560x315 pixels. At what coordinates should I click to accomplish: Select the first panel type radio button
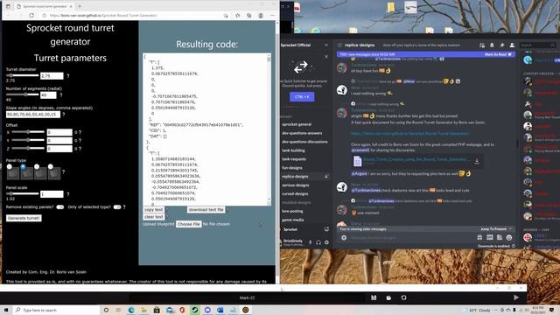coord(10,166)
